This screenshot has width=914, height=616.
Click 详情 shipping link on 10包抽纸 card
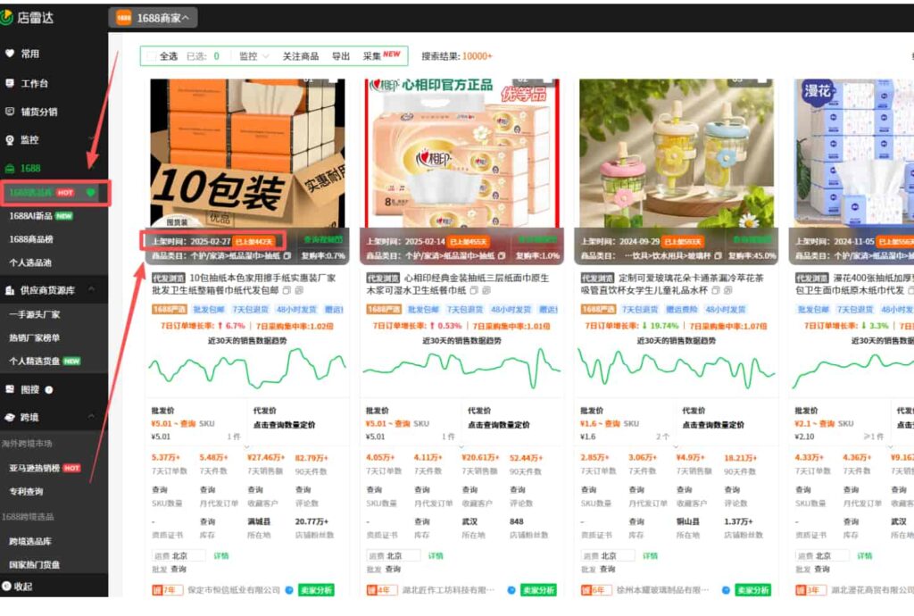tap(221, 556)
